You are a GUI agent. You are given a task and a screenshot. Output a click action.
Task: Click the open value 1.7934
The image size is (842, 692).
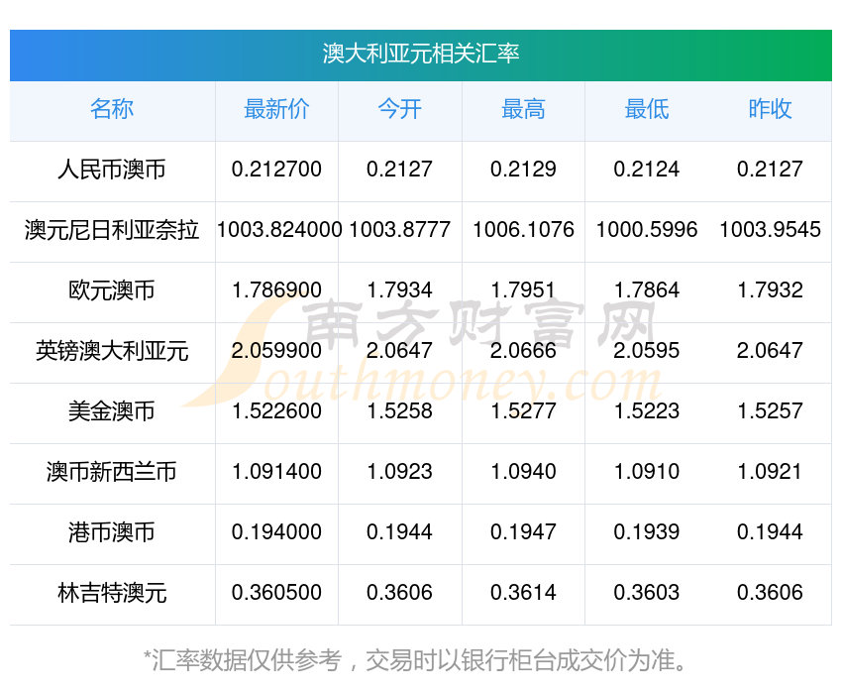click(x=399, y=290)
